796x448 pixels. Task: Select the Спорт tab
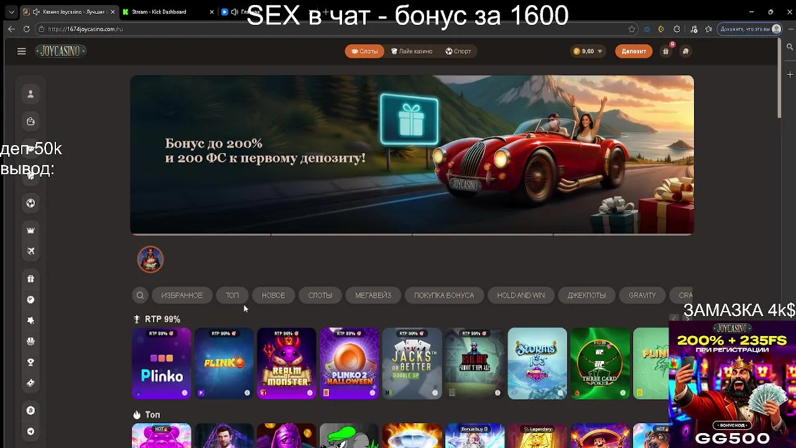tap(458, 51)
